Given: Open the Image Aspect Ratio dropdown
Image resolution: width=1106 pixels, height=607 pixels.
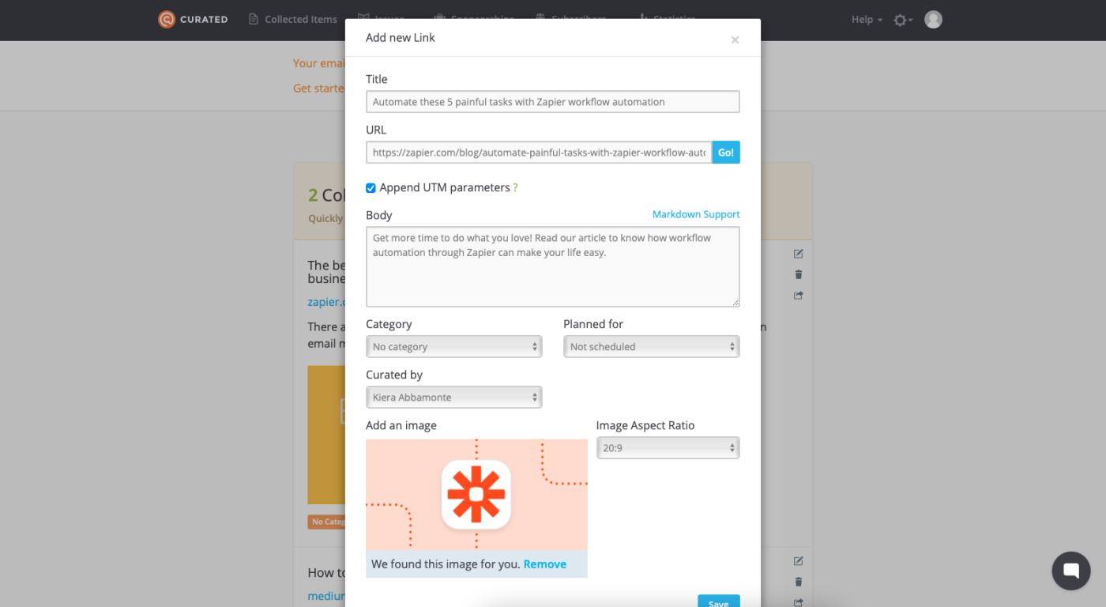Looking at the screenshot, I should (668, 448).
